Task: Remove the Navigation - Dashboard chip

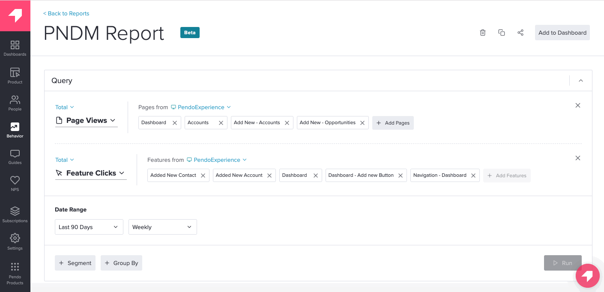Action: coord(473,176)
